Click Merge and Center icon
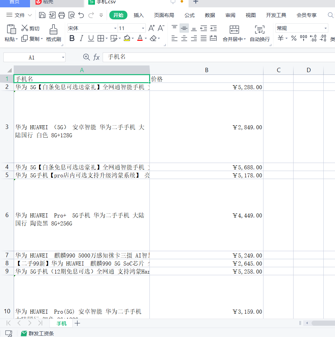This screenshot has height=337, width=335. (234, 29)
